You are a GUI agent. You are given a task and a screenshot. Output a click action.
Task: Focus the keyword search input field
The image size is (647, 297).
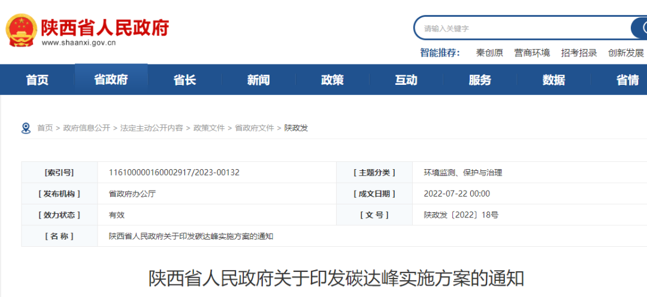[522, 28]
